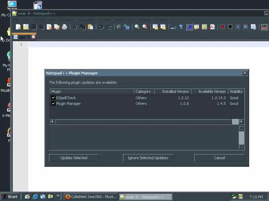269x201 pixels.
Task: Click the Update Selected button
Action: click(74, 158)
